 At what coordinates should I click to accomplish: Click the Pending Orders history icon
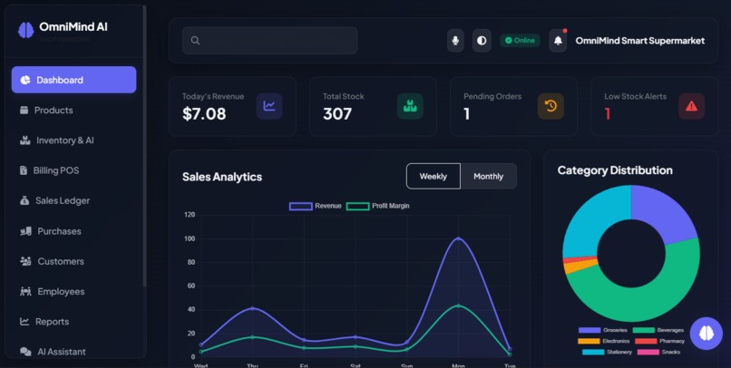[551, 106]
